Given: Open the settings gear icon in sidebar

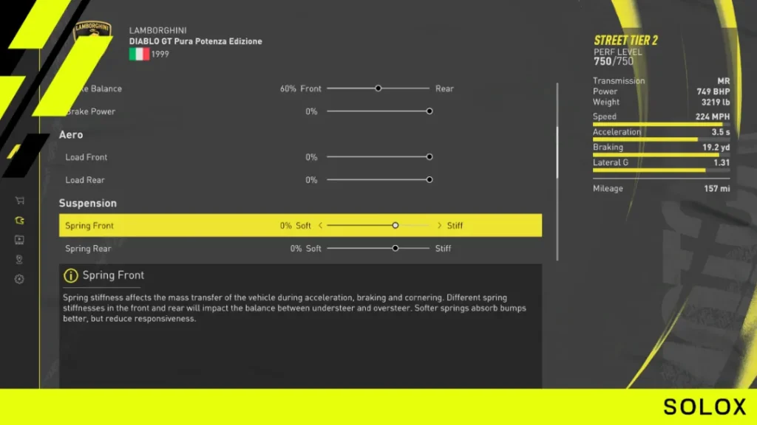Looking at the screenshot, I should tap(19, 279).
